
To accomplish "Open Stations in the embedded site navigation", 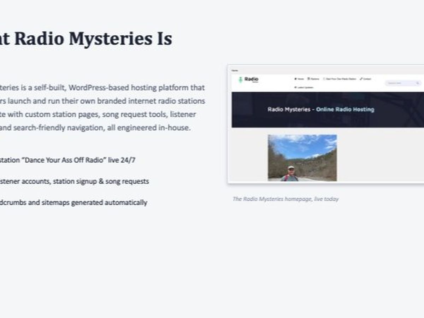I will [313, 79].
